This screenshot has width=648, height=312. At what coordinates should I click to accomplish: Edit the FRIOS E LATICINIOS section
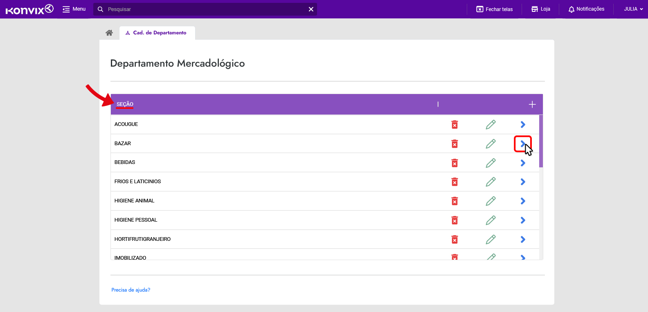pos(491,182)
